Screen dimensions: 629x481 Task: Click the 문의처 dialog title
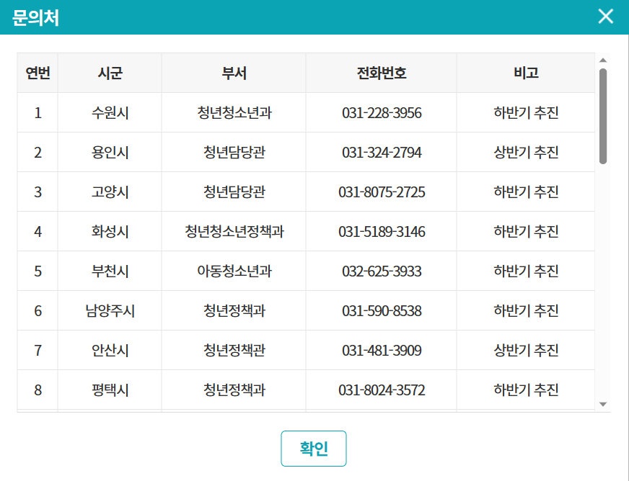(x=35, y=16)
